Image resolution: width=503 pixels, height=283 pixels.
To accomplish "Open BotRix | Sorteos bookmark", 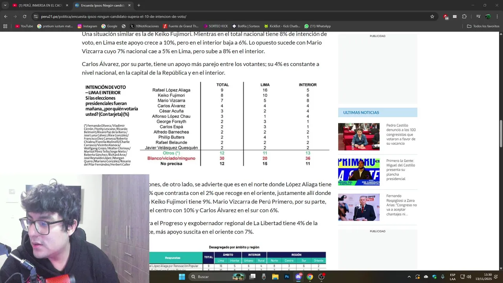I will 246,26.
